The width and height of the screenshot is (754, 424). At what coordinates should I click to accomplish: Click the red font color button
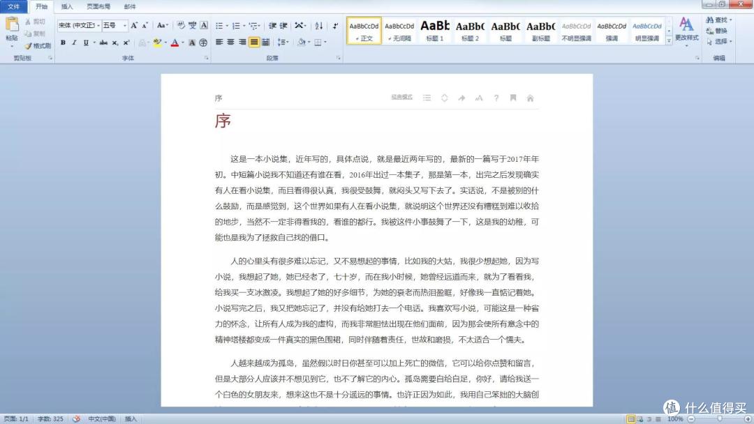tap(175, 43)
